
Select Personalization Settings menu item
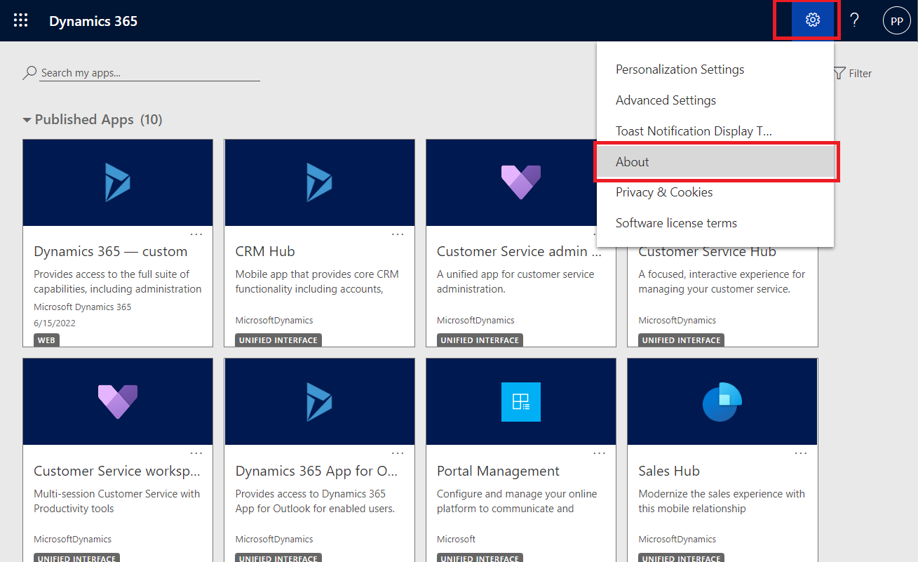coord(715,69)
